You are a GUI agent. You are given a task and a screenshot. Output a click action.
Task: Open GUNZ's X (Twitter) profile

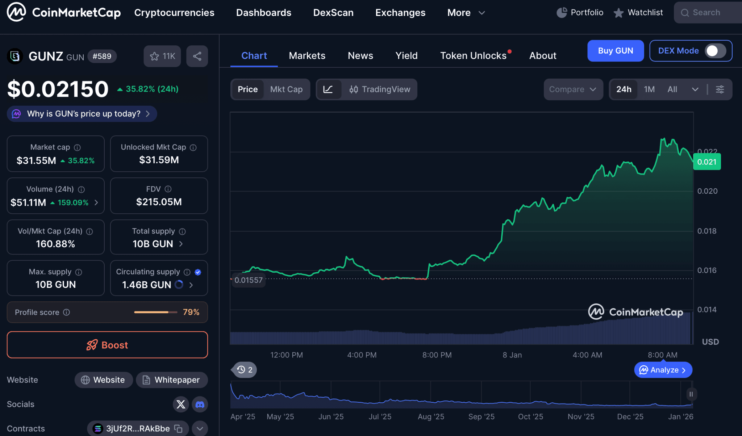[x=181, y=404]
